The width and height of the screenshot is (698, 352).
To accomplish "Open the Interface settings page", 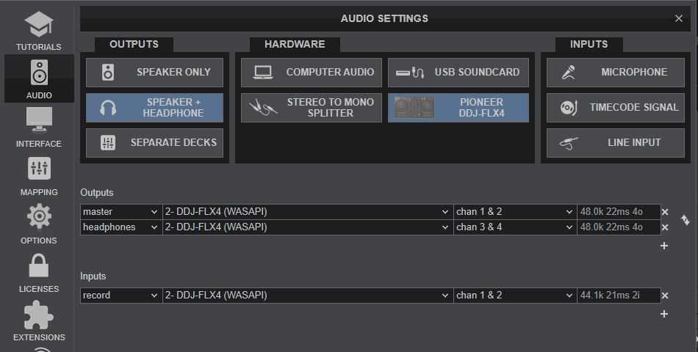I will 38,127.
